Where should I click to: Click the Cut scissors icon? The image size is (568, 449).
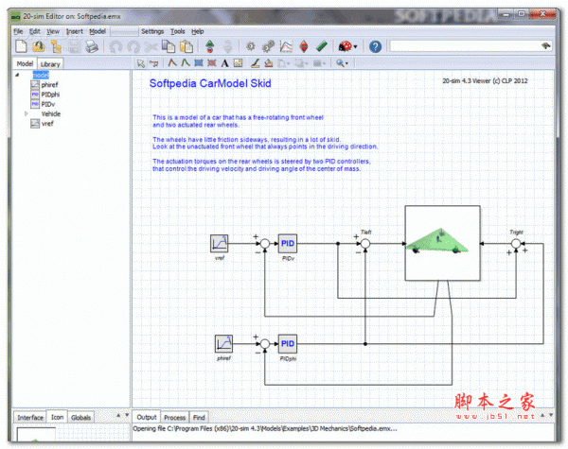(151, 46)
